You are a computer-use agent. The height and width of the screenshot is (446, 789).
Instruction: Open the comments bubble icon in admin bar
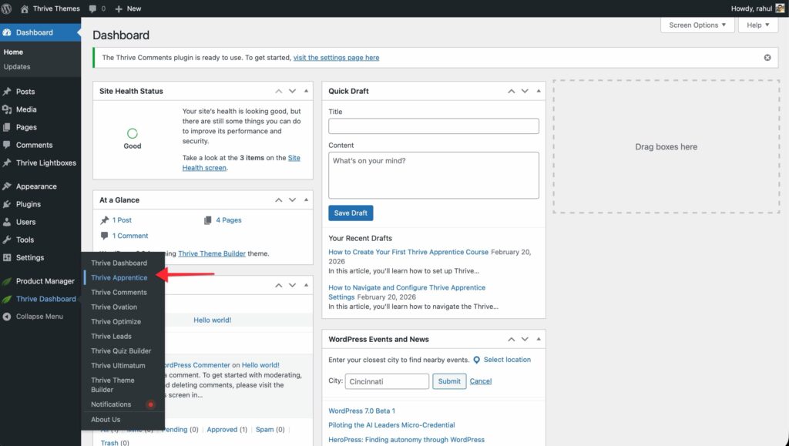(x=93, y=8)
